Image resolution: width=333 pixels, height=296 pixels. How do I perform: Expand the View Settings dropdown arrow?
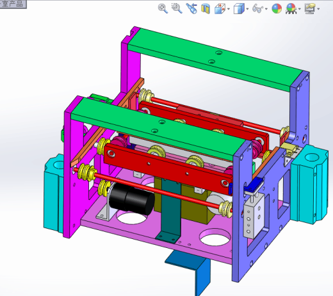318,9
